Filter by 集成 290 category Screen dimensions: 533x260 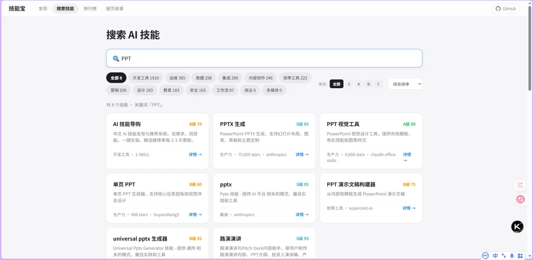(x=230, y=78)
